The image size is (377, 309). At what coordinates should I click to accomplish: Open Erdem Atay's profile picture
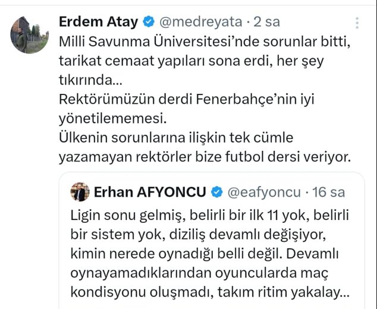click(x=29, y=34)
